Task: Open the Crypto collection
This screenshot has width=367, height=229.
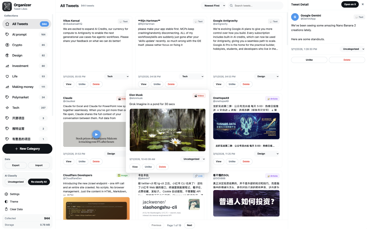Action: tap(27, 45)
